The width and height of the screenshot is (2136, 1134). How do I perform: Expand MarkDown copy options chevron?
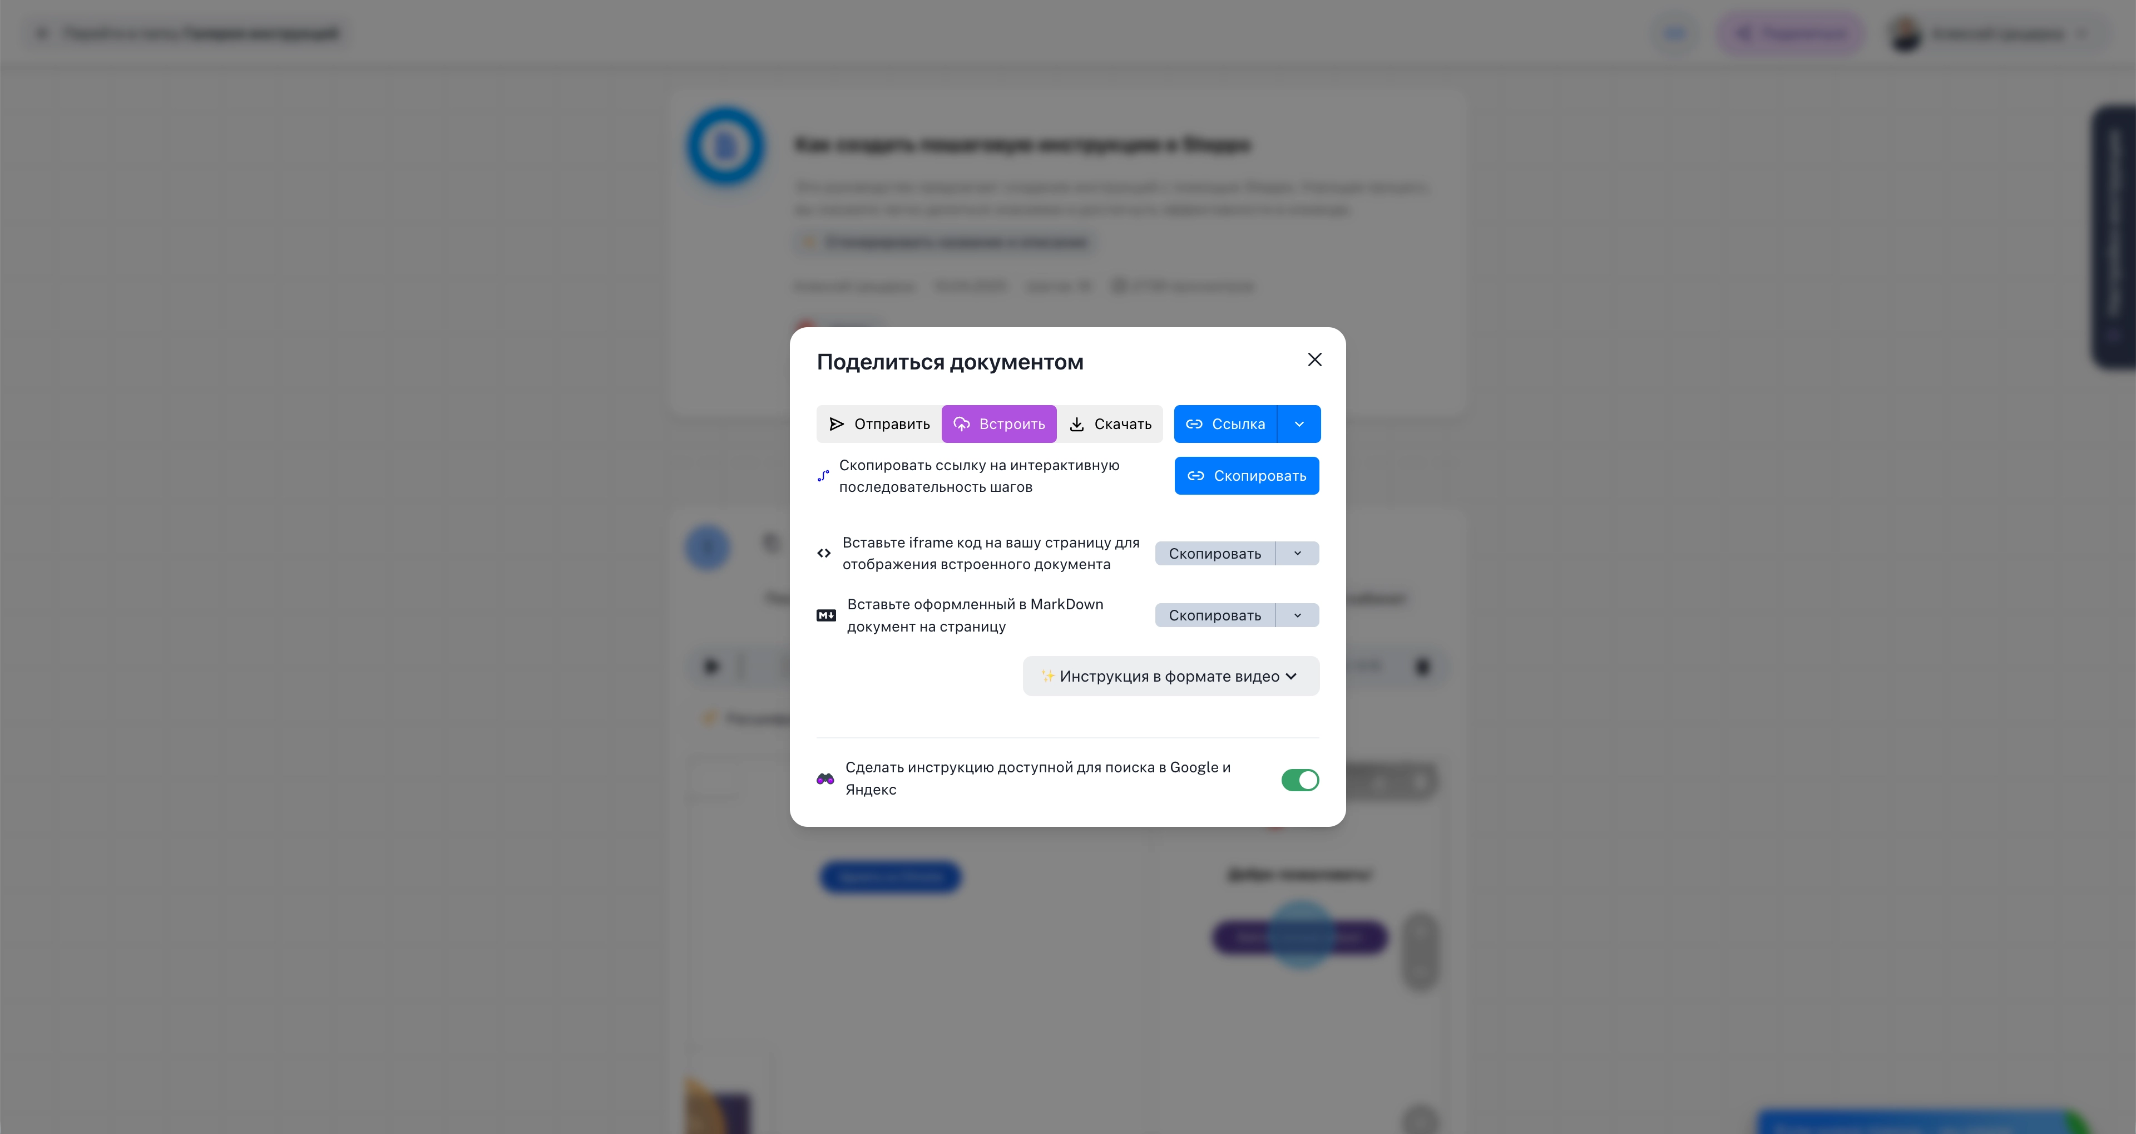(1298, 615)
